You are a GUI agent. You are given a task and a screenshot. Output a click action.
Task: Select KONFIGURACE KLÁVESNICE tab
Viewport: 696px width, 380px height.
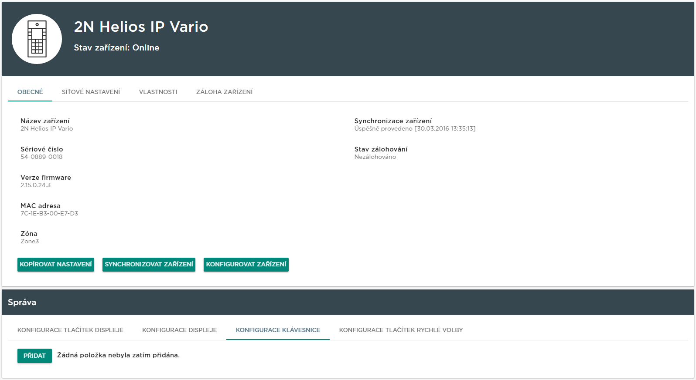pos(278,330)
